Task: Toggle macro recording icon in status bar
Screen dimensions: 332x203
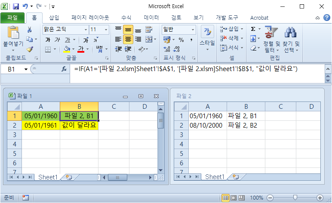Action: coord(25,198)
